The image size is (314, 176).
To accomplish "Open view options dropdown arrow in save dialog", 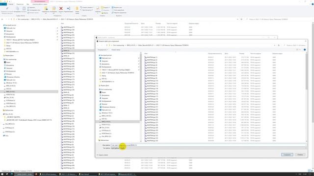I will coord(300,49).
